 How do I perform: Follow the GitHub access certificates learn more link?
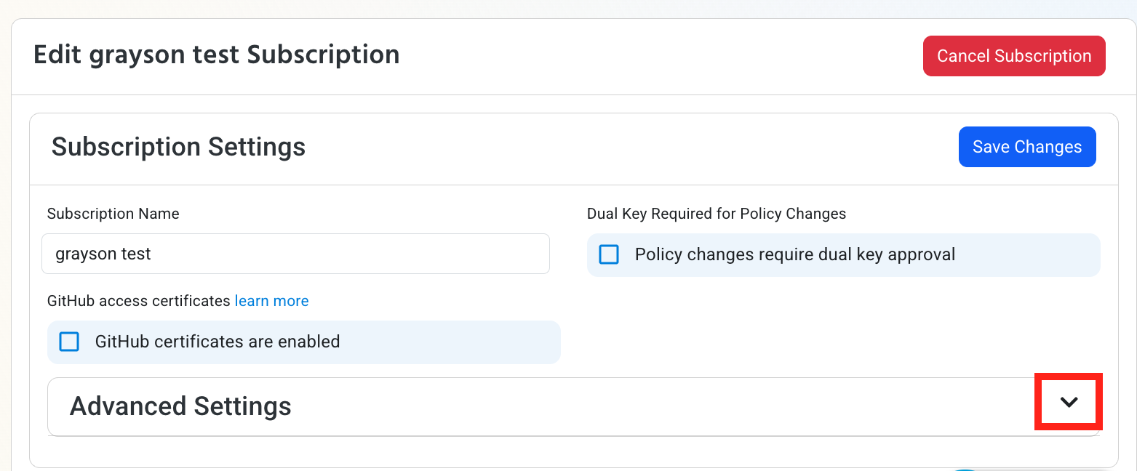[271, 300]
